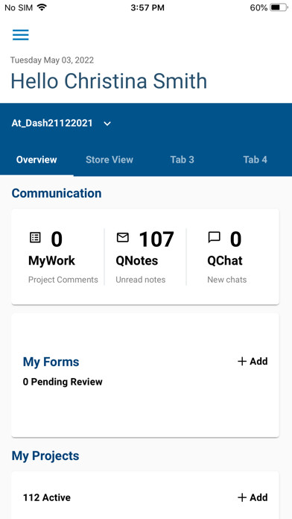Screen dimensions: 292x519
Task: Open QNotes unread notes count 107
Action: pos(145,257)
